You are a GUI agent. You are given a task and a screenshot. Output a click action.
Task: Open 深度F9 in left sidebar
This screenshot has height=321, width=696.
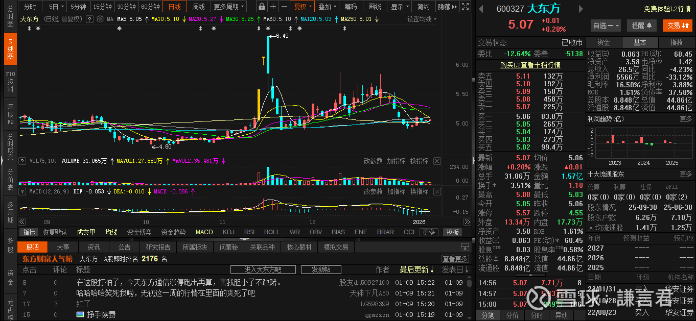click(x=11, y=114)
